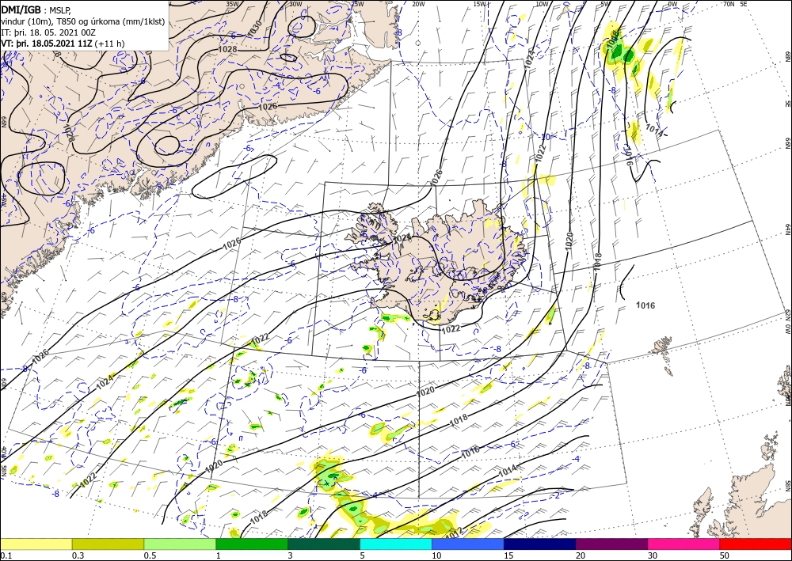This screenshot has height=561, width=792.
Task: Click the pink 30–50 legend color band
Action: point(684,544)
